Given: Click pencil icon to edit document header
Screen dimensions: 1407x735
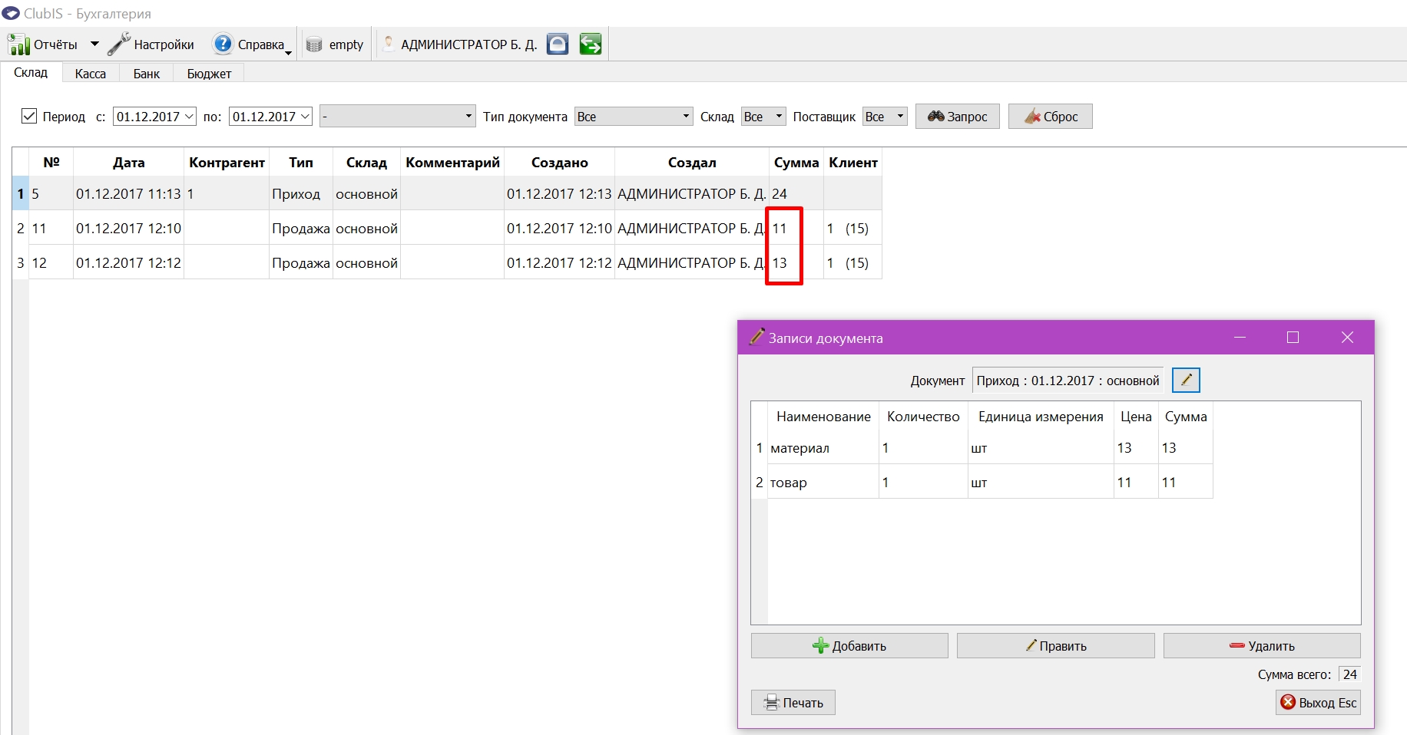Looking at the screenshot, I should coord(1186,380).
